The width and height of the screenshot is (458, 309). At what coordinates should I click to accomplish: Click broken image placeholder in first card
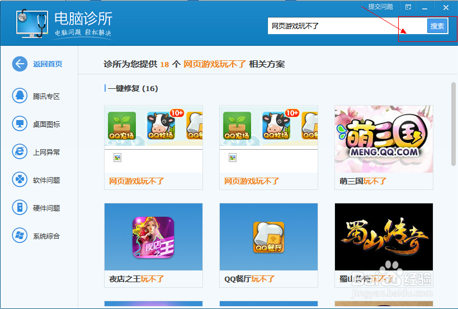click(x=117, y=158)
